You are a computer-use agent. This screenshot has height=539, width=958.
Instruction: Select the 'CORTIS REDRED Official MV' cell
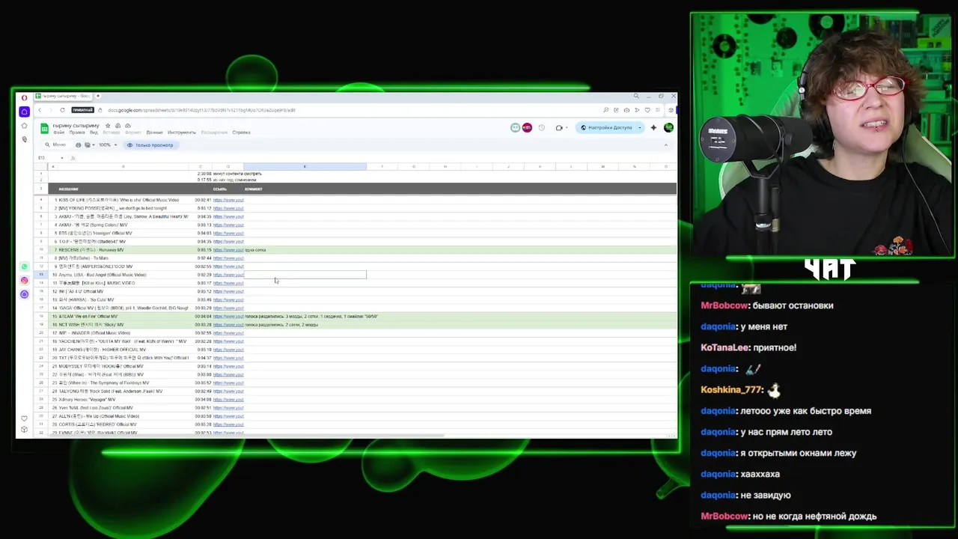123,424
